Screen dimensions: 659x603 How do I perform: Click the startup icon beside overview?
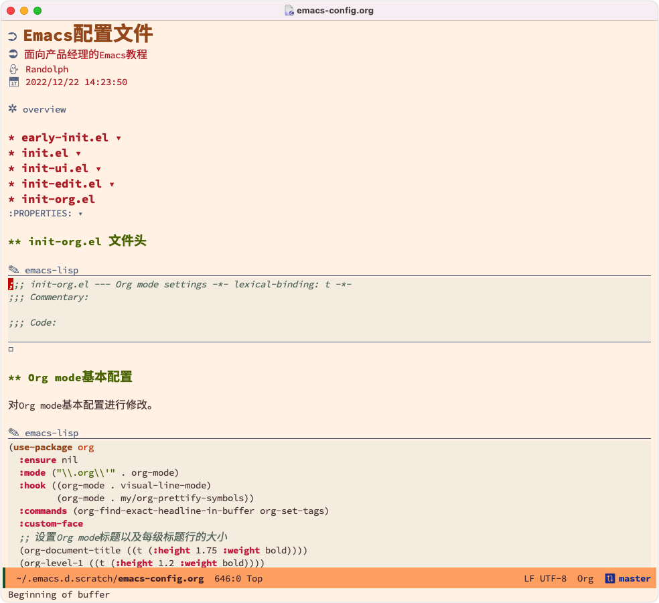13,109
